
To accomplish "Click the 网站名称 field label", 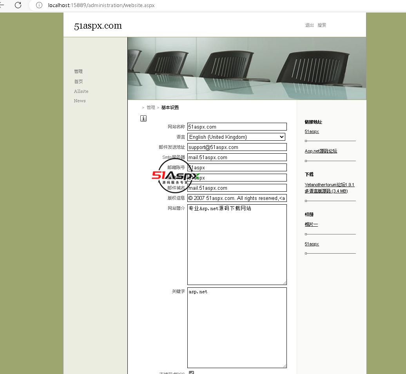I will point(176,127).
